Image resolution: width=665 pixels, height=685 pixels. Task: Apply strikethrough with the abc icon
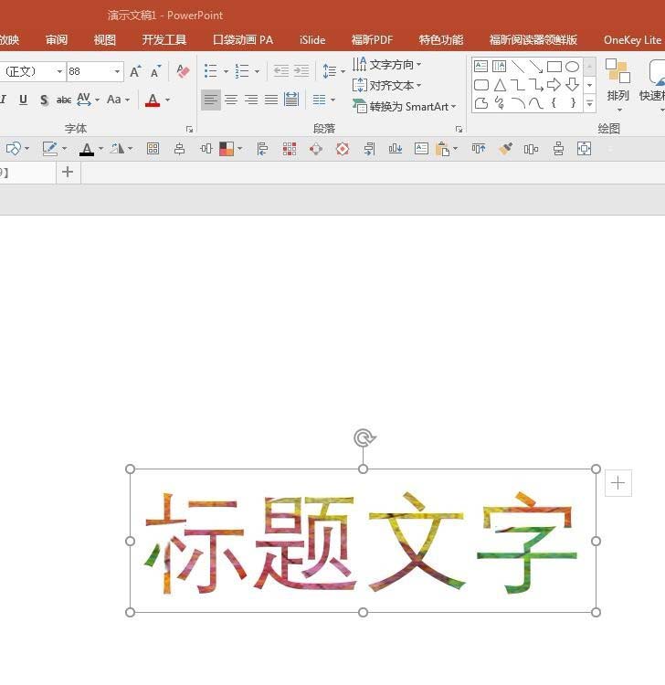[x=64, y=100]
